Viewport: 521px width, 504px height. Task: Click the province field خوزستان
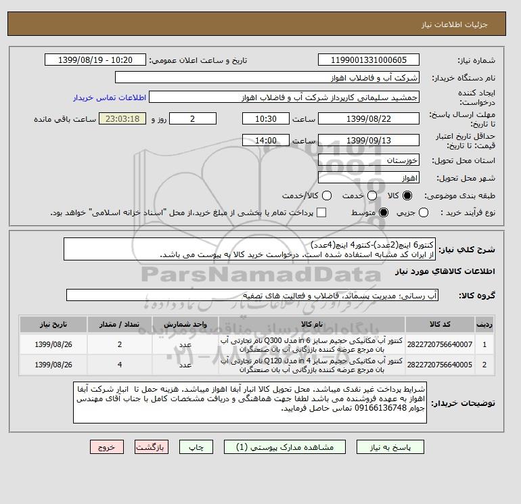pos(369,160)
